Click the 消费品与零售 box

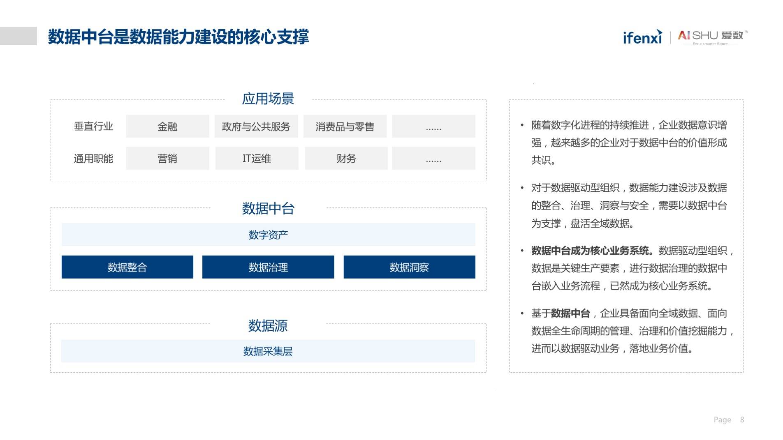[345, 126]
